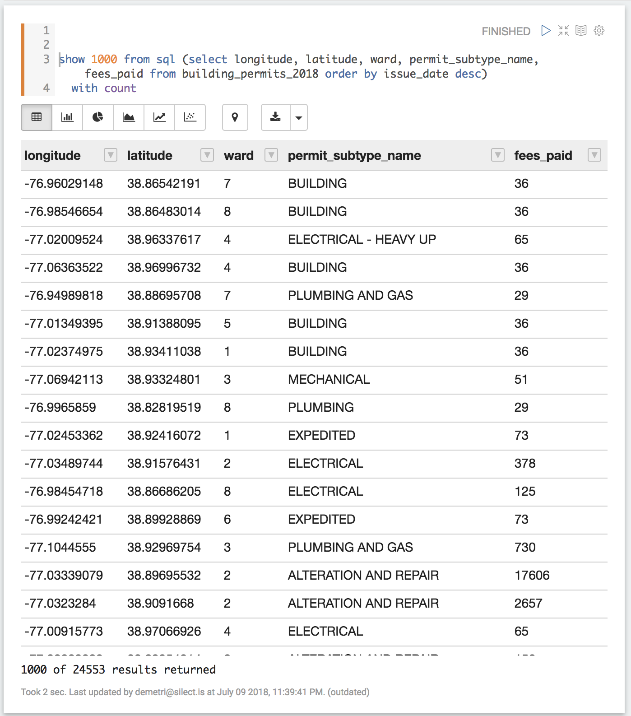631x716 pixels.
Task: Select latitude cell 38.91388095
Action: point(164,324)
